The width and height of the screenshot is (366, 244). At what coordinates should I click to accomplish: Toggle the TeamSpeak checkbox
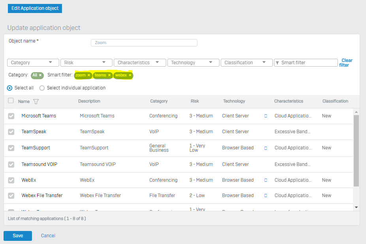point(11,132)
